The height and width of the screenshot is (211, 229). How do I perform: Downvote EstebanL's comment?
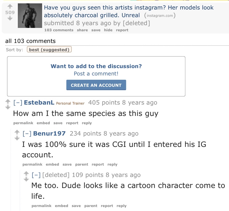tap(8, 106)
